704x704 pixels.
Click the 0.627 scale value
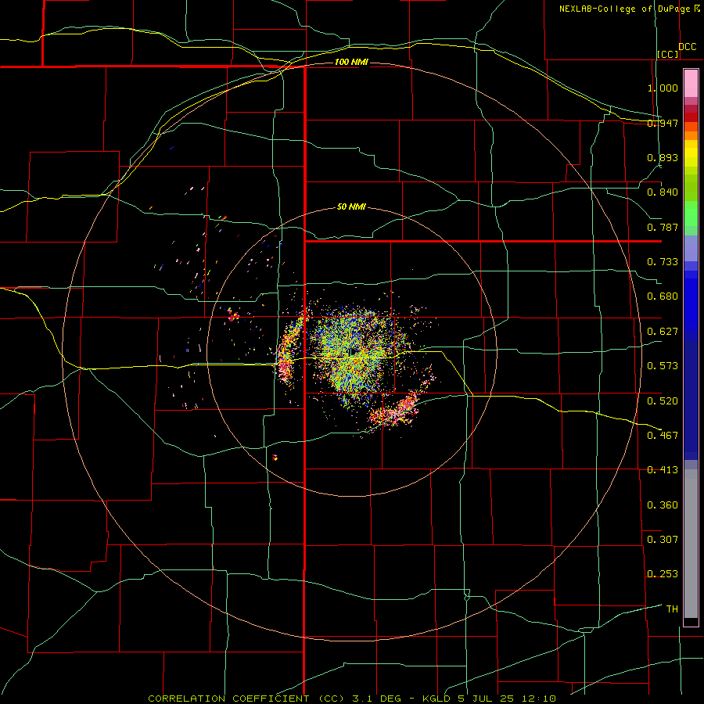point(663,332)
